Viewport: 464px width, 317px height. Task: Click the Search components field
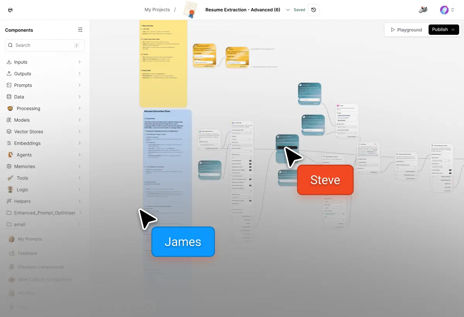(44, 45)
